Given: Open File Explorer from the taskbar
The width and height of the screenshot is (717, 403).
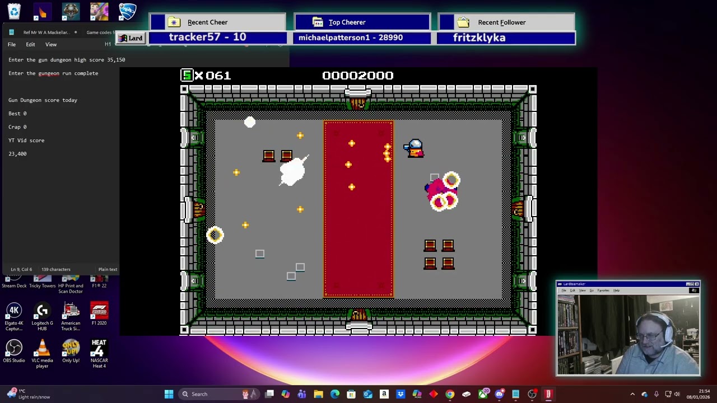Looking at the screenshot, I should pyautogui.click(x=318, y=394).
